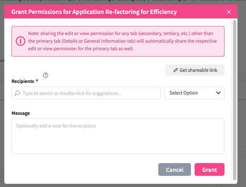Close the Grant Permissions dialog

tap(229, 12)
